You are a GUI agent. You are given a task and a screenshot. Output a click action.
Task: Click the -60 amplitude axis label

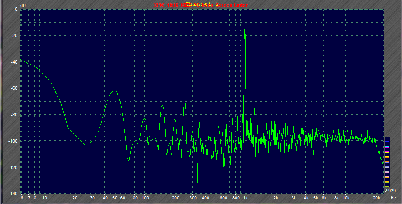pos(13,88)
